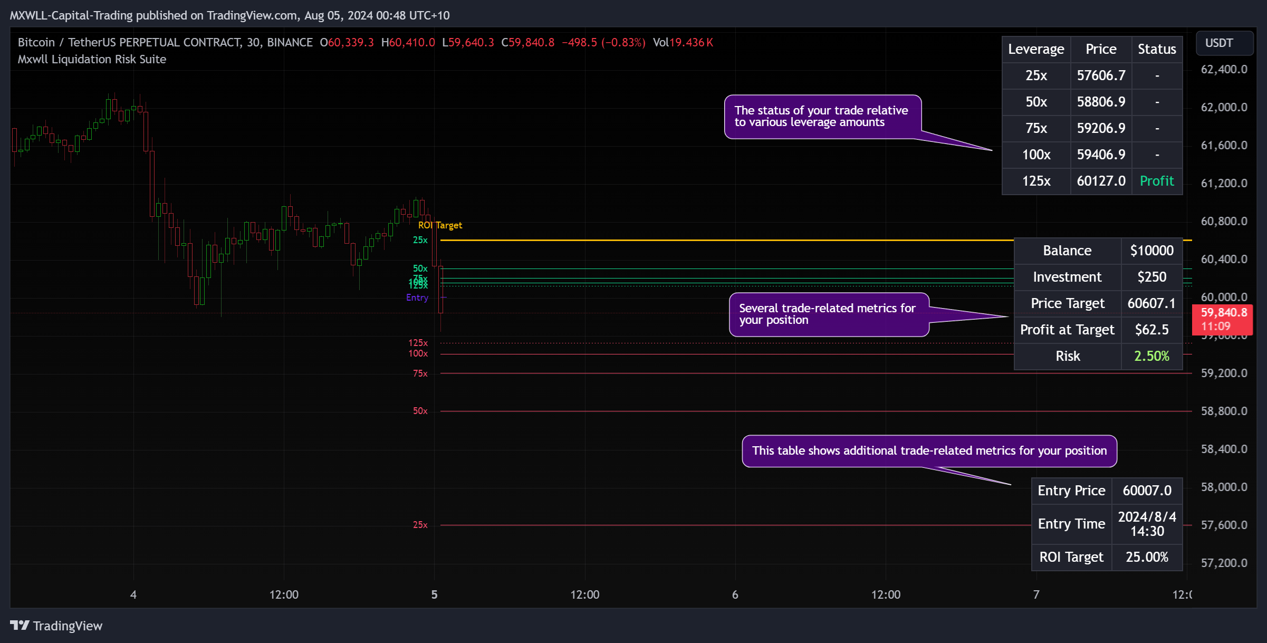This screenshot has height=643, width=1267.
Task: Click the orange ROI Target chart label
Action: point(440,225)
